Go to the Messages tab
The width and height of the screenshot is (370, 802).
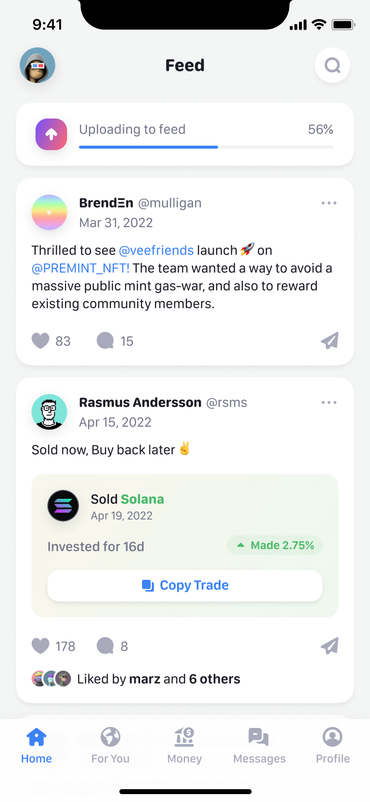[259, 745]
